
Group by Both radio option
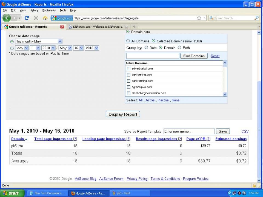tap(179, 48)
